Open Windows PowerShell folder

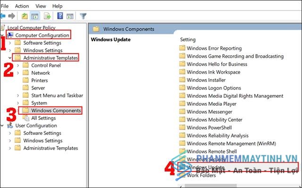point(209,127)
